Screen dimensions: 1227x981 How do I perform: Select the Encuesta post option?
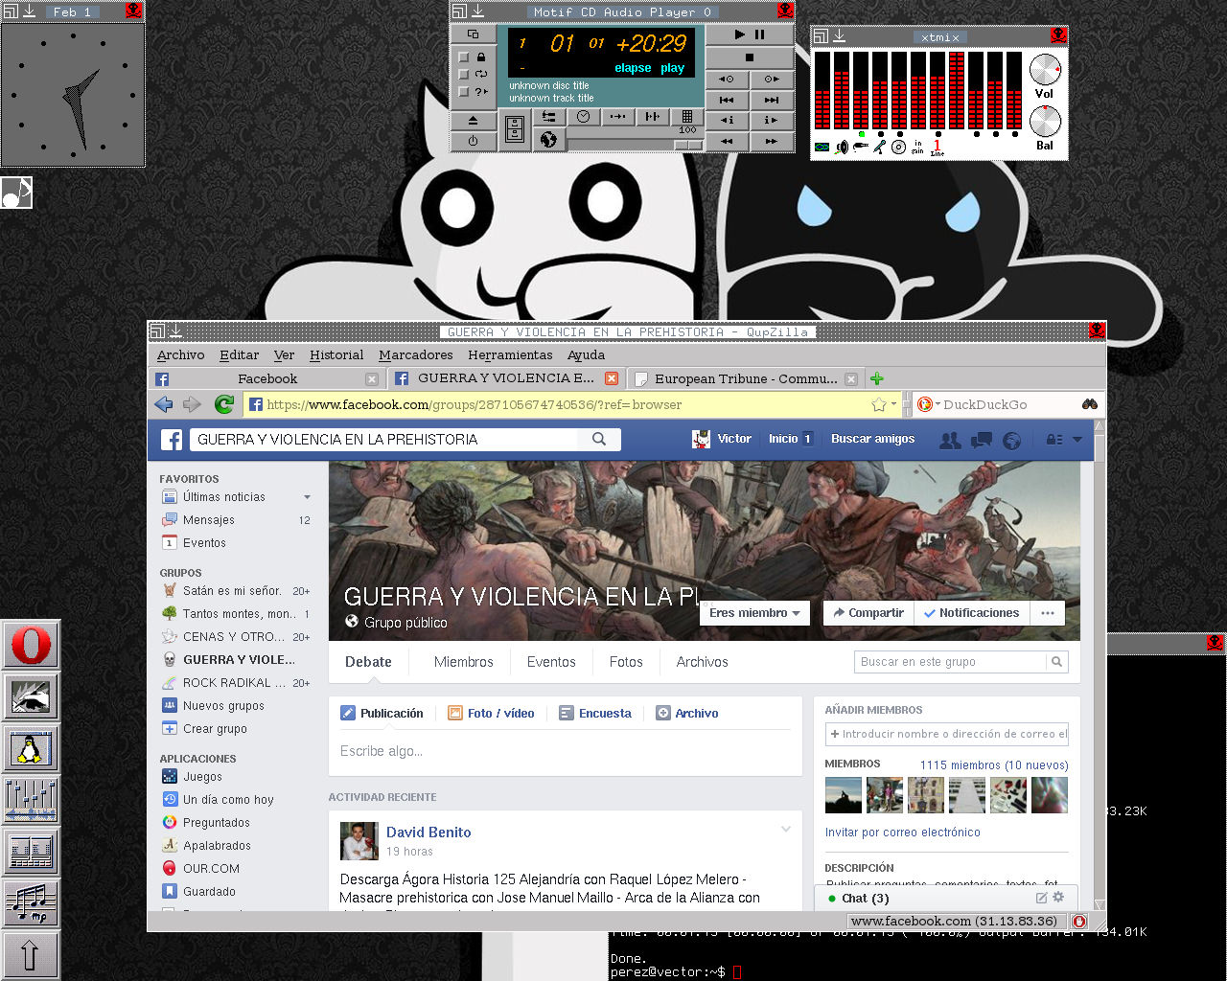tap(595, 713)
